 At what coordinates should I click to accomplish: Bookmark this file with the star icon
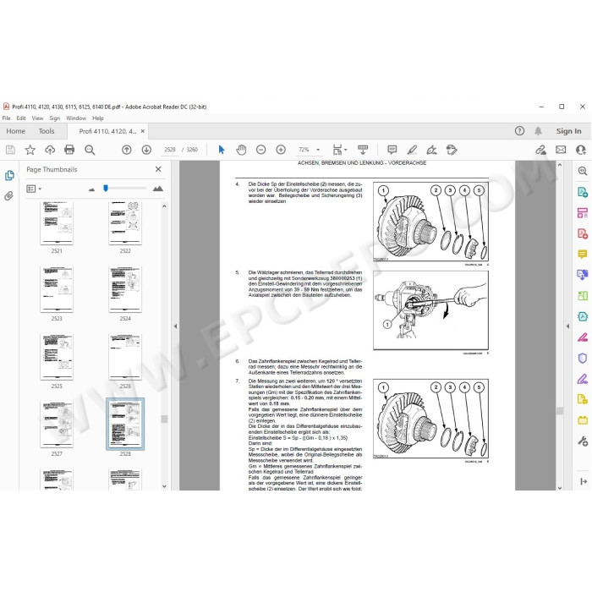30,150
